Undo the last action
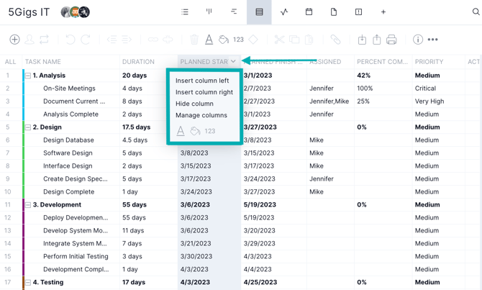 tap(71, 40)
